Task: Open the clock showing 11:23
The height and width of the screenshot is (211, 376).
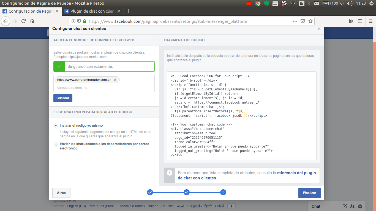Action: (361, 3)
